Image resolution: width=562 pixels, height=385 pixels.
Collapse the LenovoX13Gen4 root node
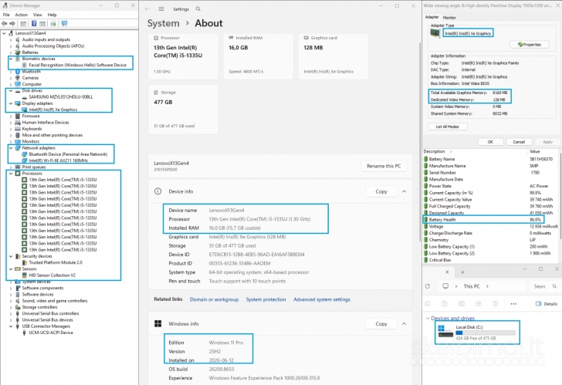tap(5, 33)
